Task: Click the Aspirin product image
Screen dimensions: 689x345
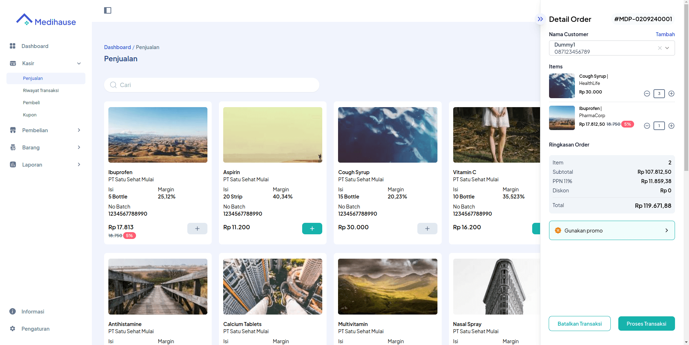Action: coord(273,135)
